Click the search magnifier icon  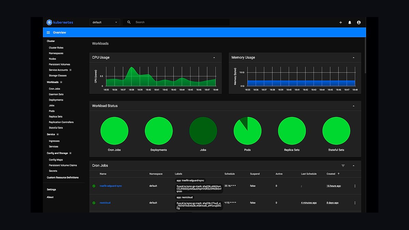(129, 22)
